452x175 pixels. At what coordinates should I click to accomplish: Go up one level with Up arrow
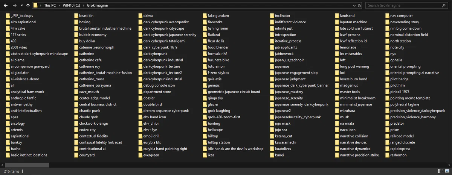pyautogui.click(x=28, y=6)
